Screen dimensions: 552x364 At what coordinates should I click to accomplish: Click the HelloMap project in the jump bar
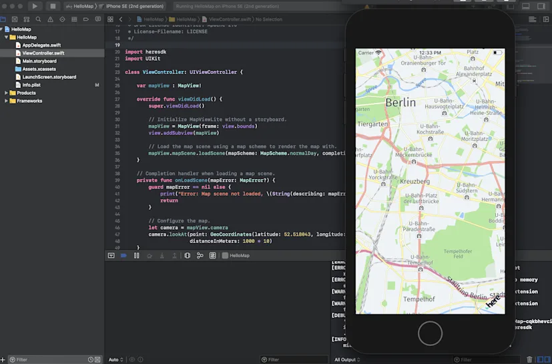pos(150,19)
